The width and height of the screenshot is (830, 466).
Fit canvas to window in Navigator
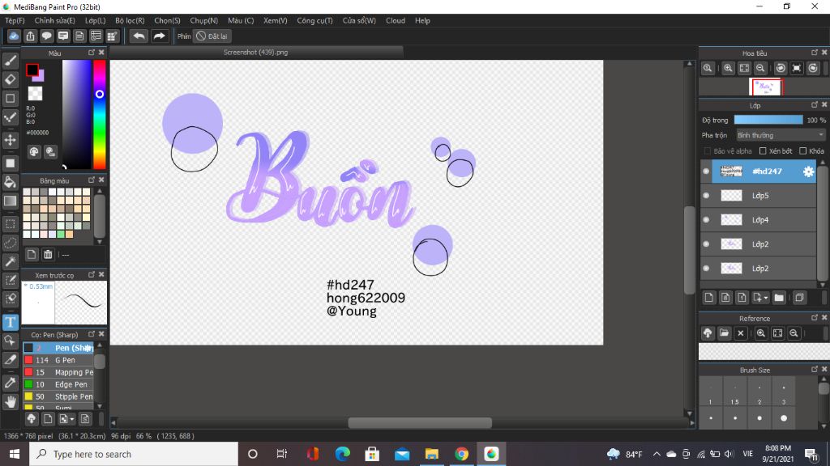[744, 68]
